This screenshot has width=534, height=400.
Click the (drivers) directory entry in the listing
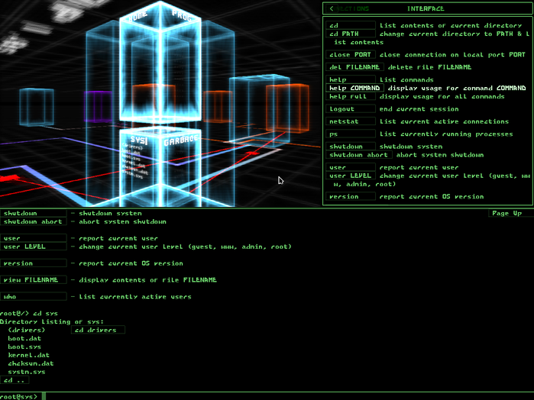27,330
